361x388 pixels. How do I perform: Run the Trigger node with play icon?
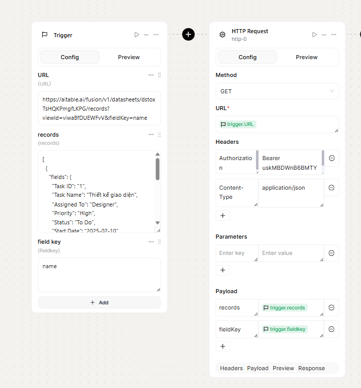(137, 35)
